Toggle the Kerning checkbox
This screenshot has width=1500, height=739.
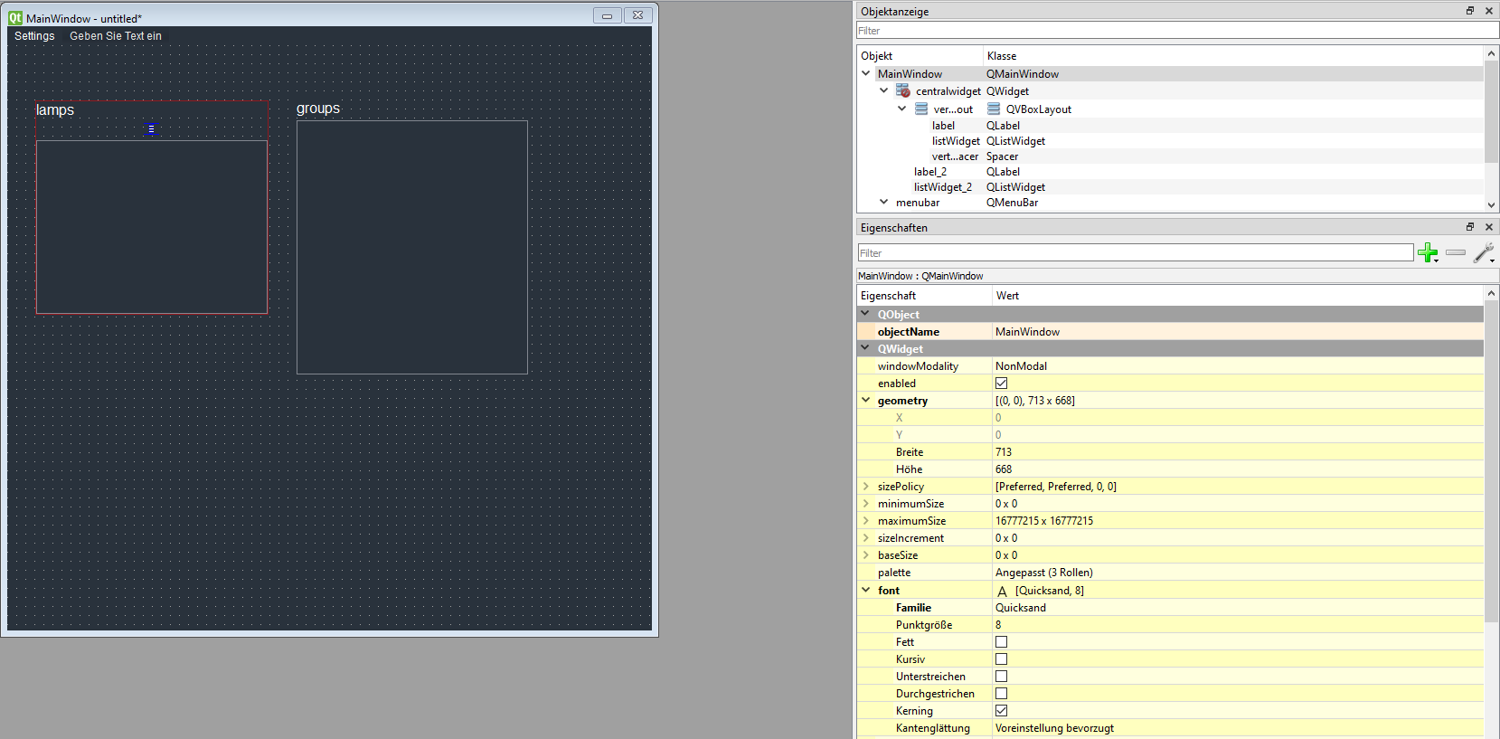pos(1001,711)
